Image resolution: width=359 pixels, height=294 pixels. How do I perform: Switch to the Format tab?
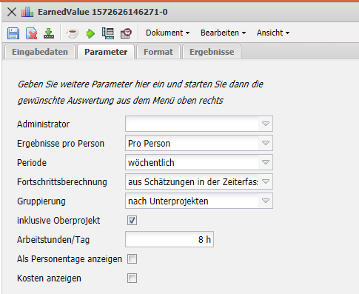158,52
